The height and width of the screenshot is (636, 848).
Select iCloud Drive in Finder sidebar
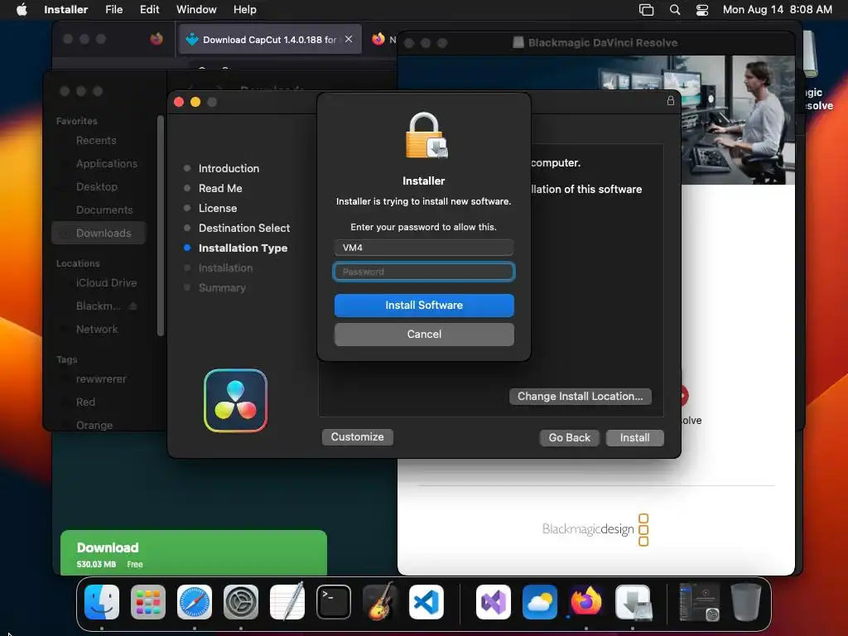[x=107, y=283]
